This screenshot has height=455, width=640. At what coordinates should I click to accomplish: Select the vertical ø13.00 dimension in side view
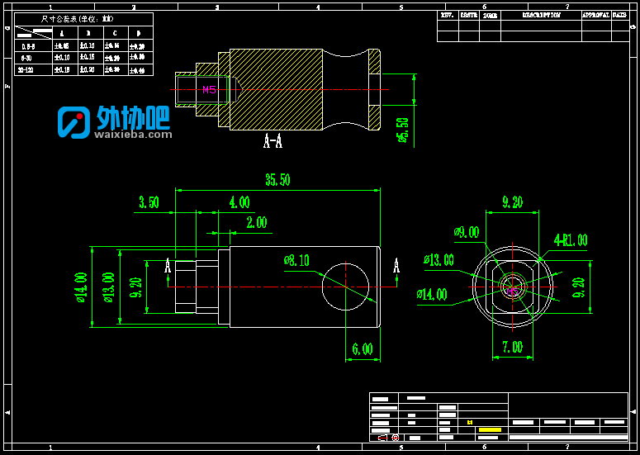point(108,287)
